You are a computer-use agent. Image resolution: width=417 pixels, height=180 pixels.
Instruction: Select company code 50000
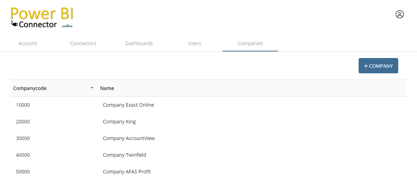pos(23,172)
